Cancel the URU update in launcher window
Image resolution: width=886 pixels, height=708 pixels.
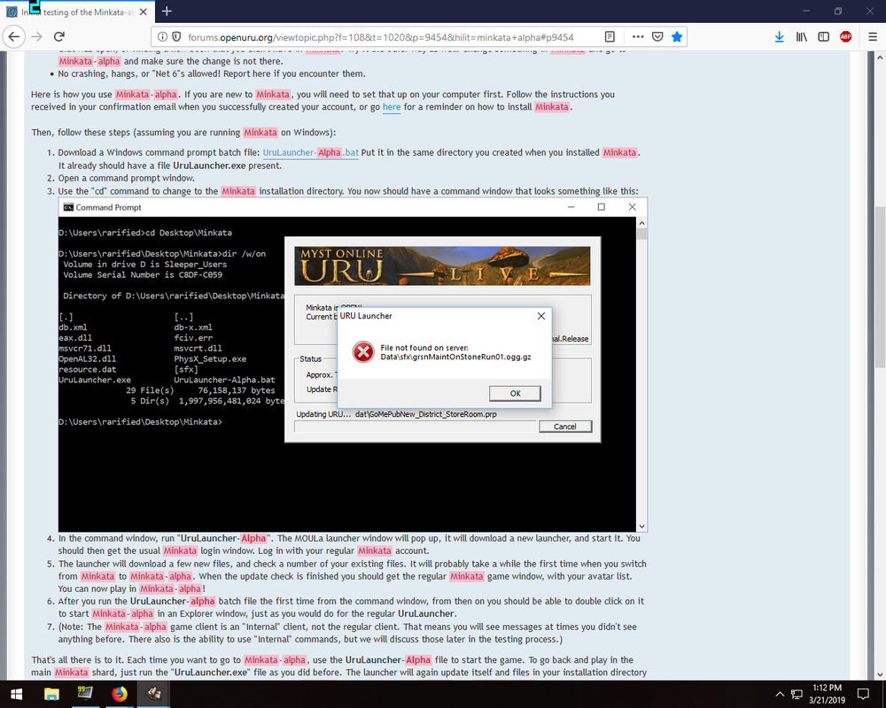[x=565, y=427]
